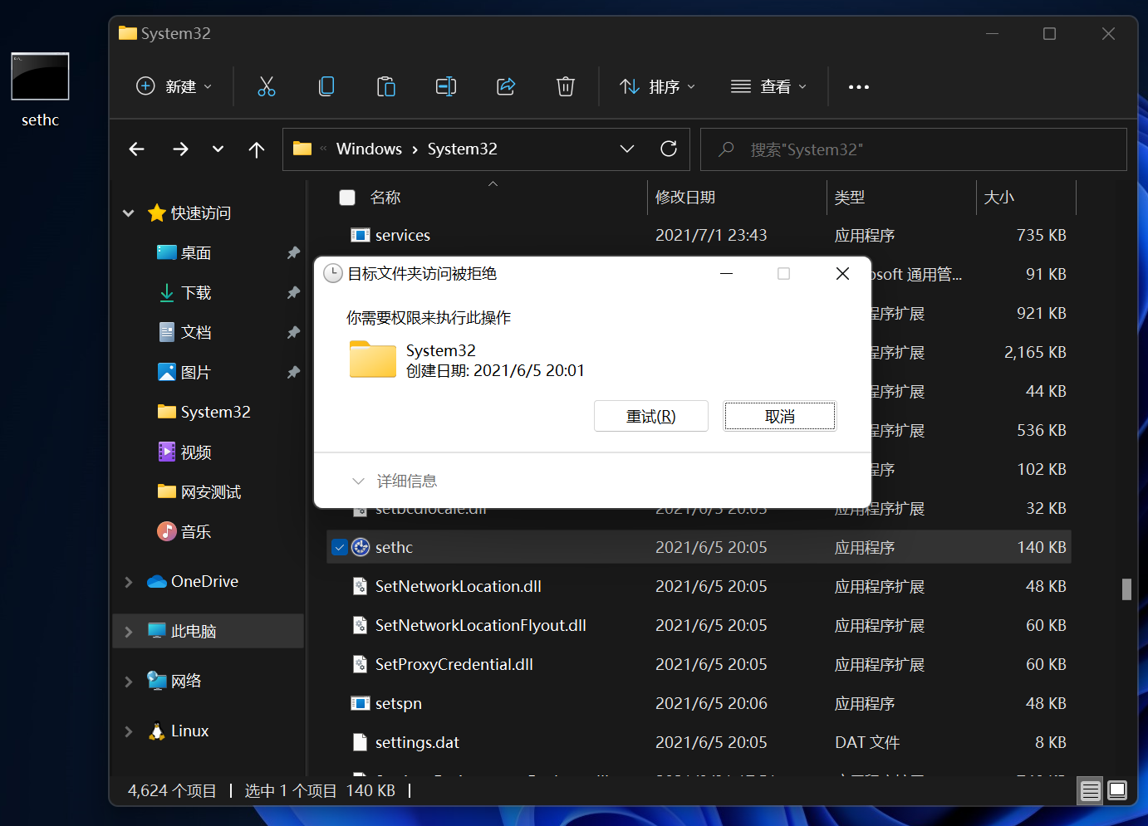Click the 搜索"System32" search field
The width and height of the screenshot is (1148, 826).
pyautogui.click(x=914, y=149)
